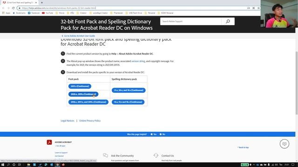This screenshot has width=298, height=167.
Task: Open the Windows Start menu
Action: point(3,165)
